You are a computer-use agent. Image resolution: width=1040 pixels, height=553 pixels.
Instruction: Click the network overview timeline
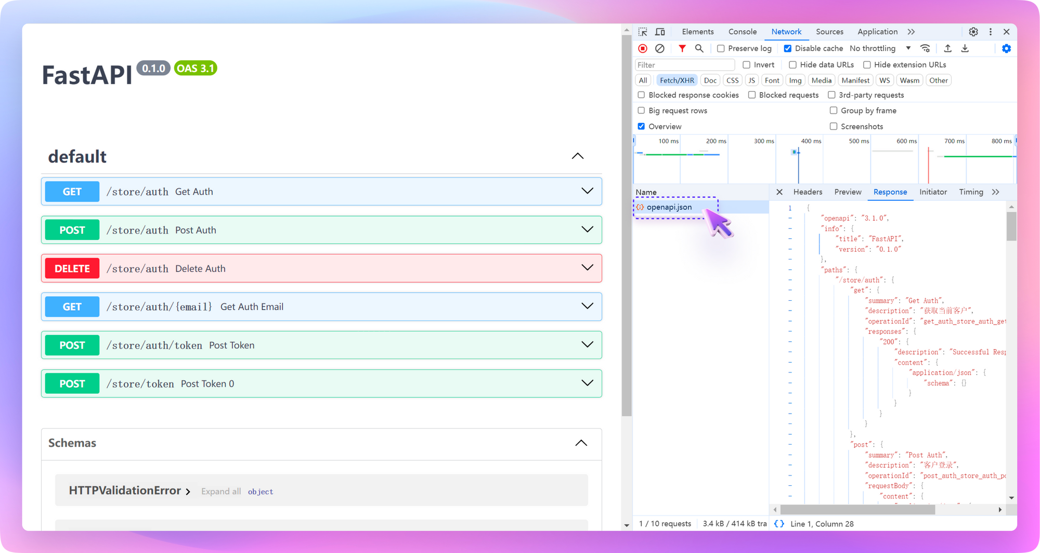click(x=825, y=160)
